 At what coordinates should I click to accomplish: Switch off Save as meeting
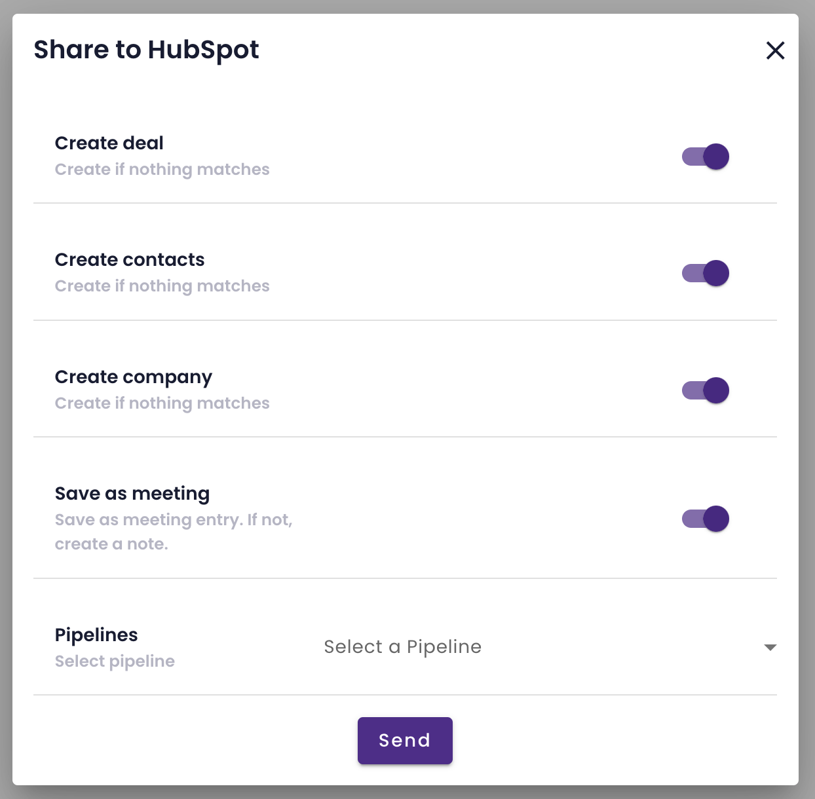pos(706,519)
